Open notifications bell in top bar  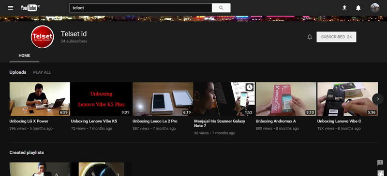(358, 8)
